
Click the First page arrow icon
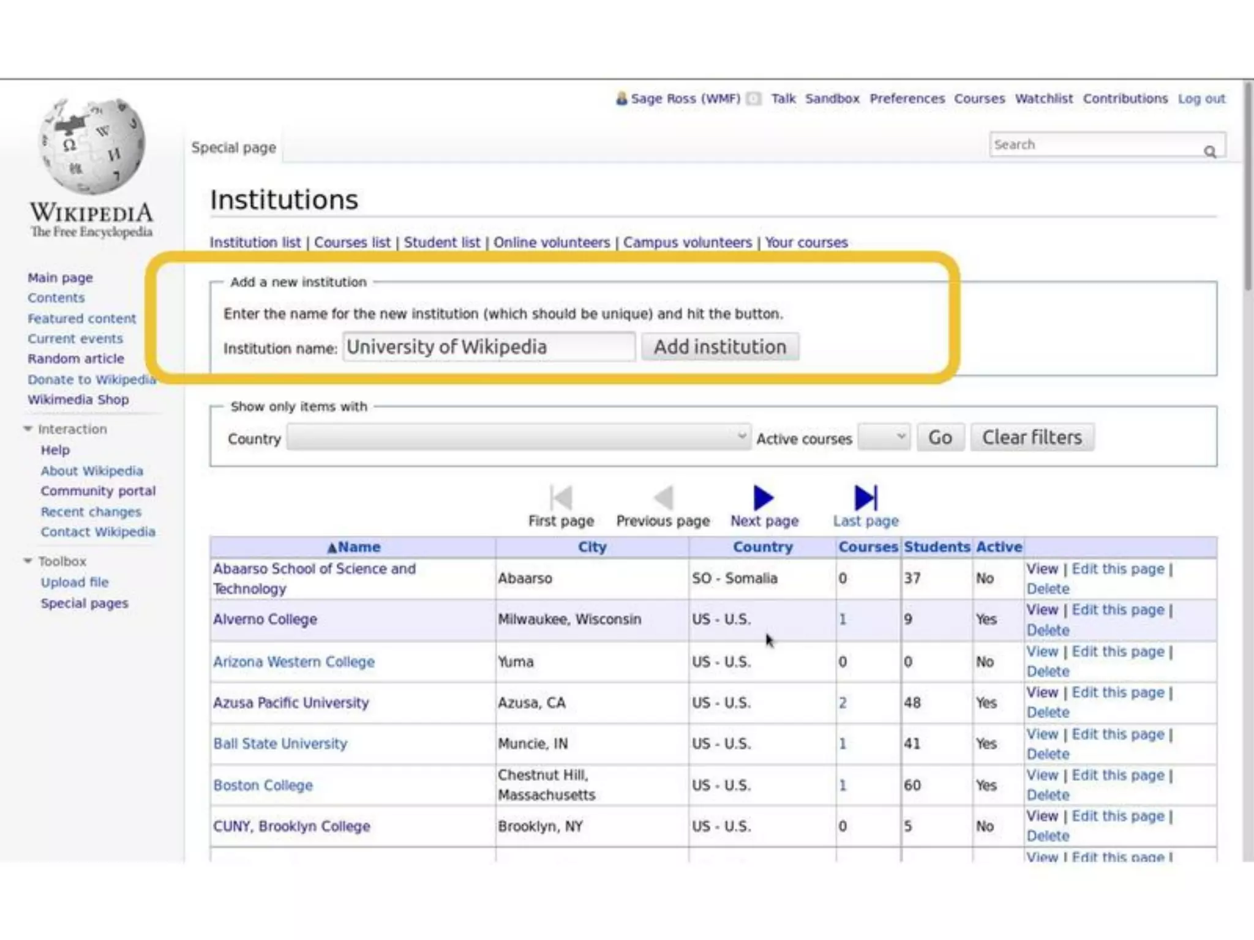click(x=561, y=498)
